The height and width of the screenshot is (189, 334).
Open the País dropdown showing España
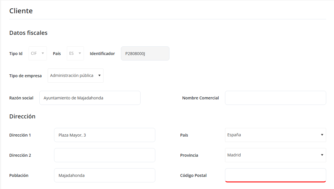(275, 135)
